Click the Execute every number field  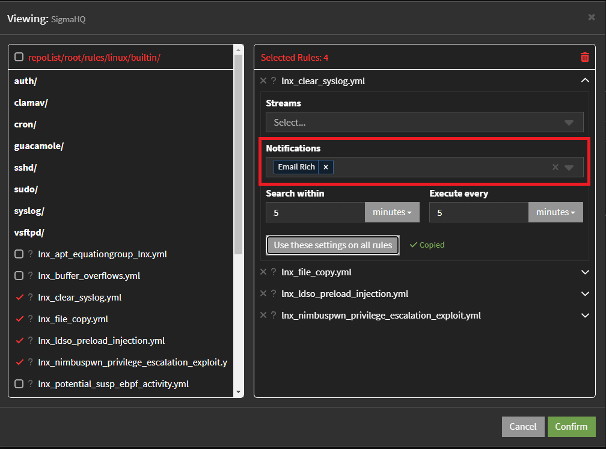pyautogui.click(x=479, y=212)
